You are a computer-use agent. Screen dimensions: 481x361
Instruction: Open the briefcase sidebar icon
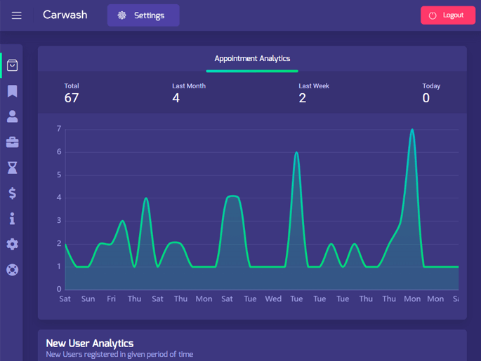point(12,142)
